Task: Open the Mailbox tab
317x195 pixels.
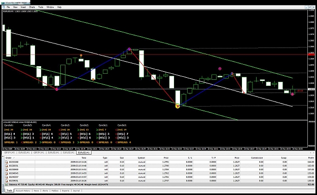Action: [x=55, y=190]
